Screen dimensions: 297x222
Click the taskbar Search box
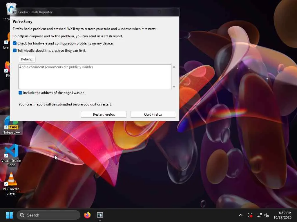(48, 215)
